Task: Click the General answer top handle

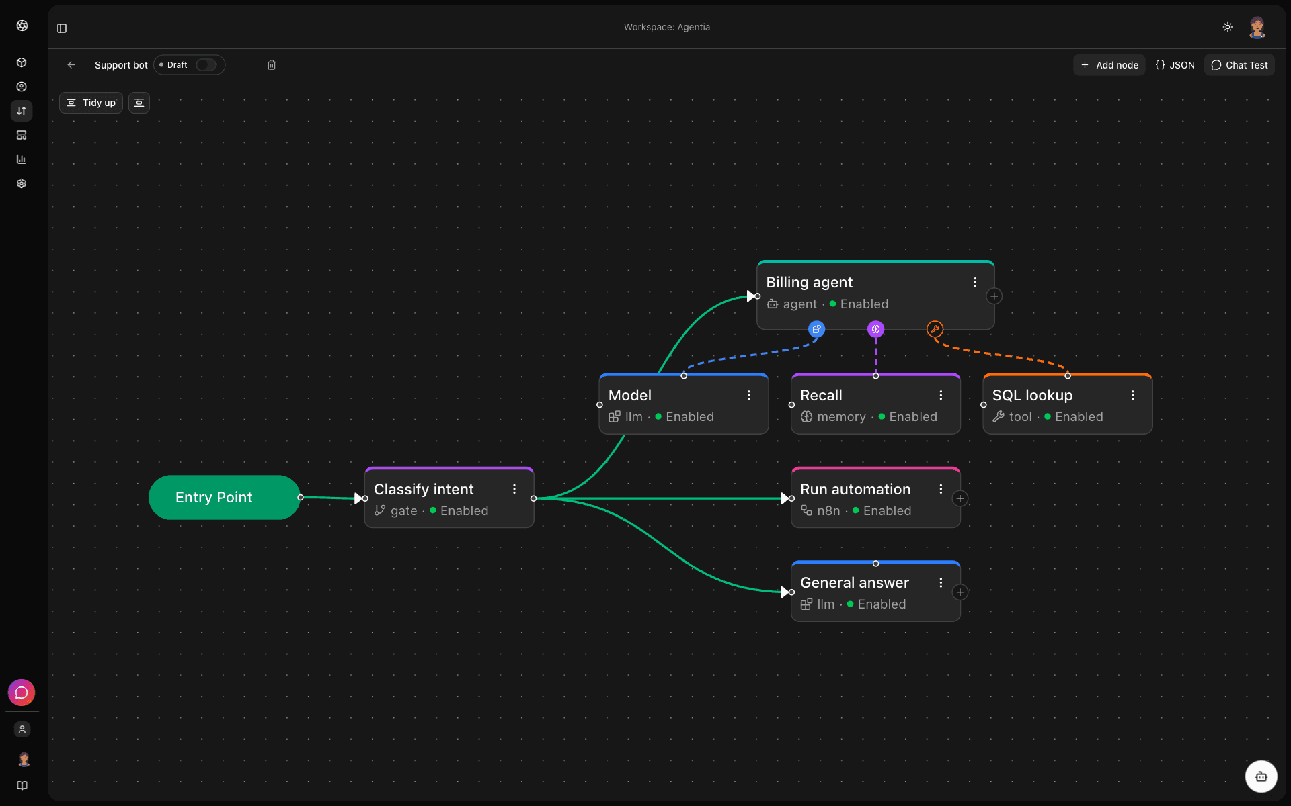Action: click(x=875, y=564)
